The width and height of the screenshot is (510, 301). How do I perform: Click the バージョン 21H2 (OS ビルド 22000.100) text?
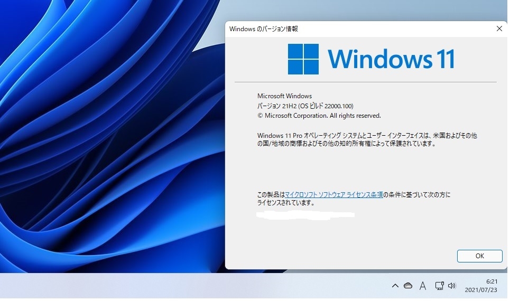pos(305,106)
